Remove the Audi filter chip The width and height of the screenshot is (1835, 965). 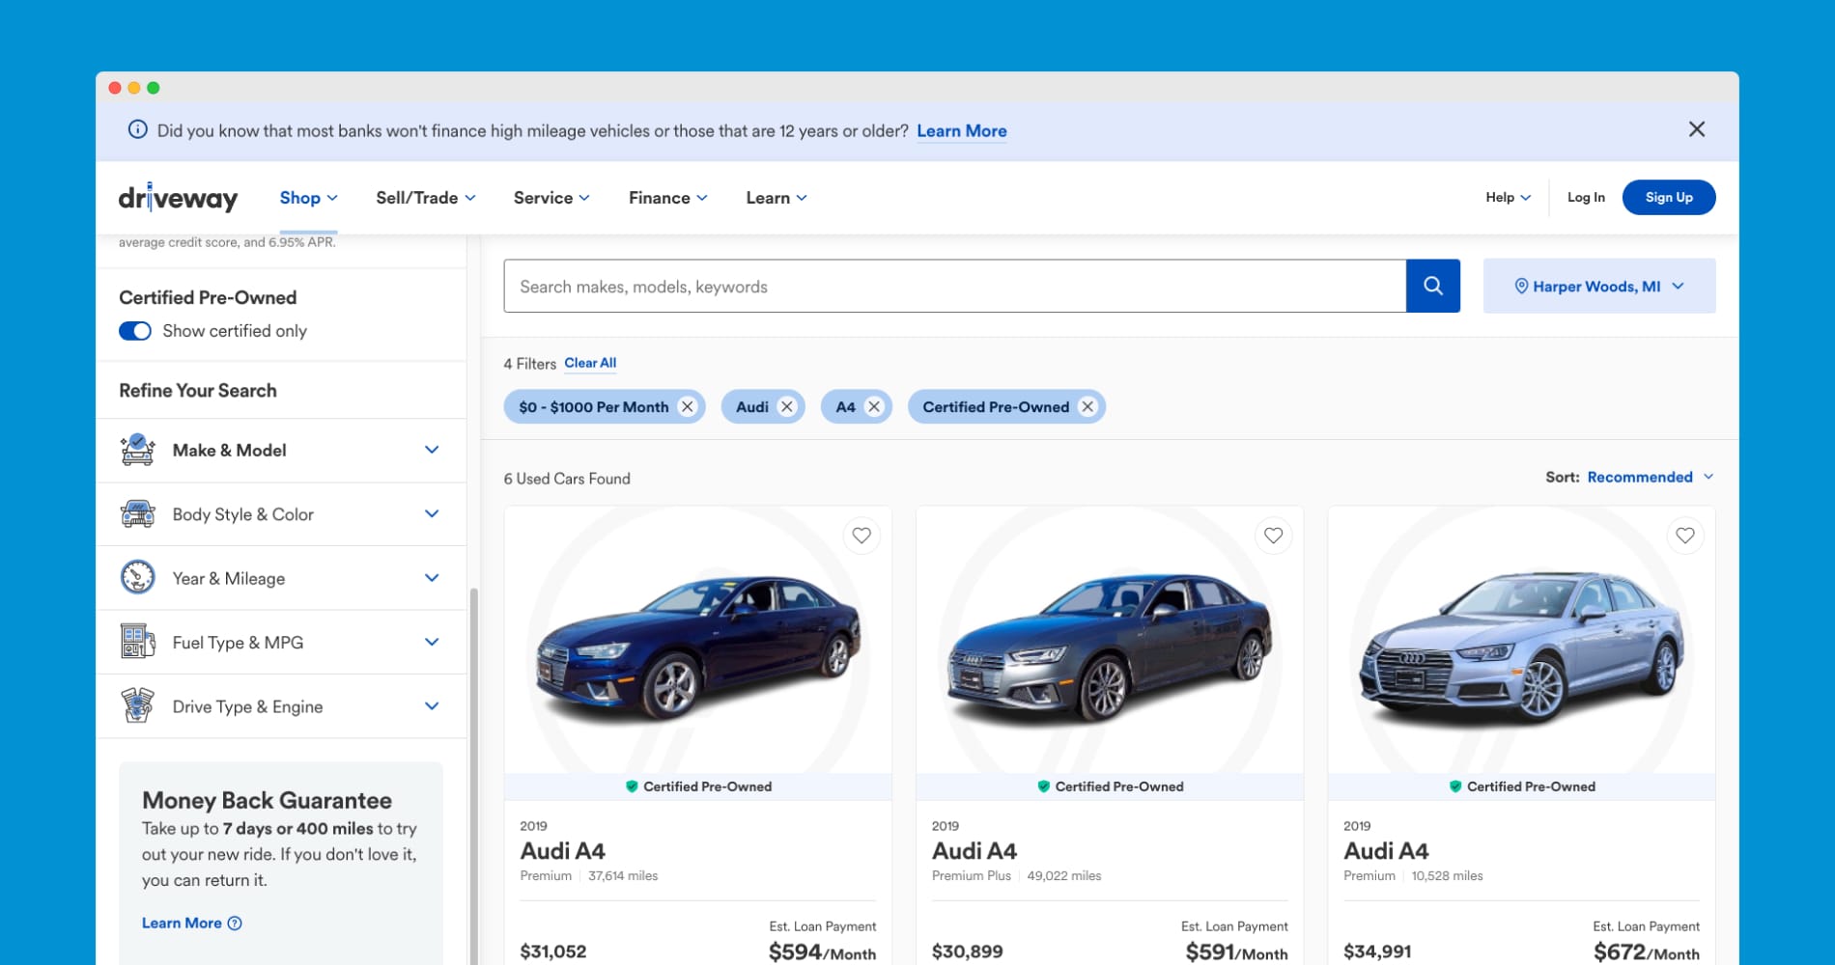coord(787,407)
